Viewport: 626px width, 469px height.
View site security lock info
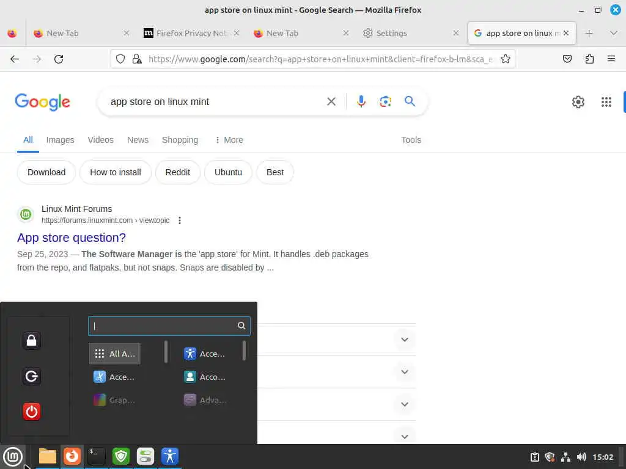[x=137, y=59]
